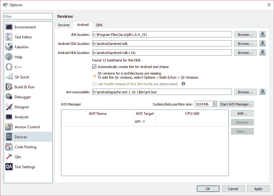Switch to the QNX tab
This screenshot has height=196, width=274.
tap(99, 25)
